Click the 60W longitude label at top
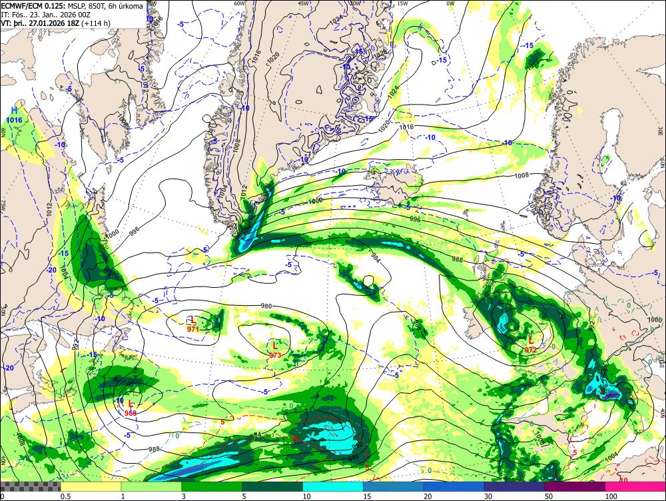Viewport: 666px width, 501px height. point(240,3)
